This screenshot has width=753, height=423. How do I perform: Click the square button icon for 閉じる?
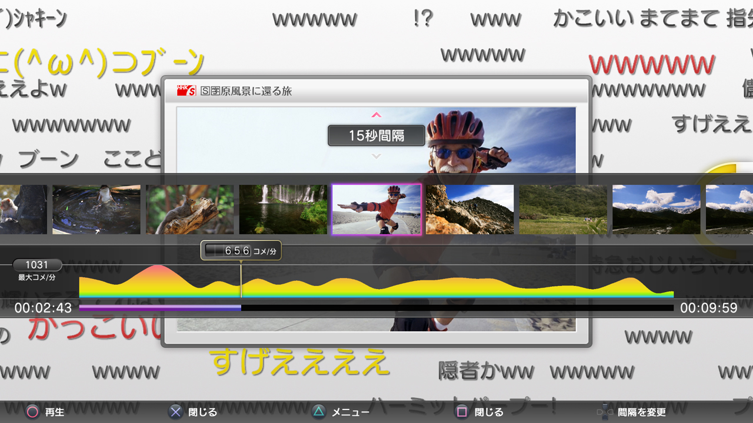pyautogui.click(x=462, y=412)
